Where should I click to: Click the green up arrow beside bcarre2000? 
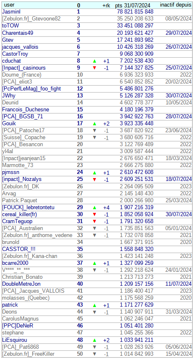[x=94, y=263]
